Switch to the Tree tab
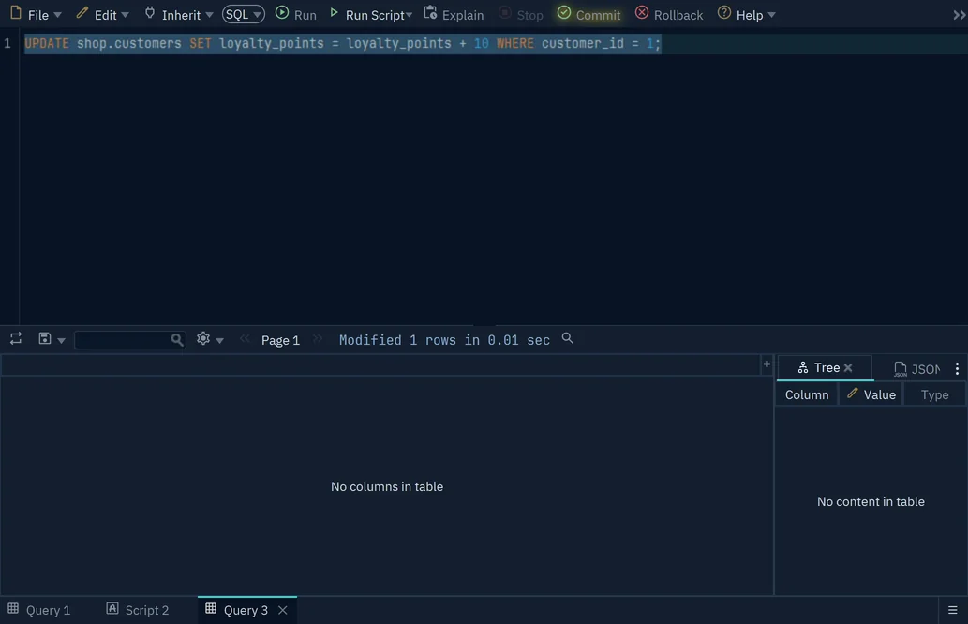968x624 pixels. [826, 368]
